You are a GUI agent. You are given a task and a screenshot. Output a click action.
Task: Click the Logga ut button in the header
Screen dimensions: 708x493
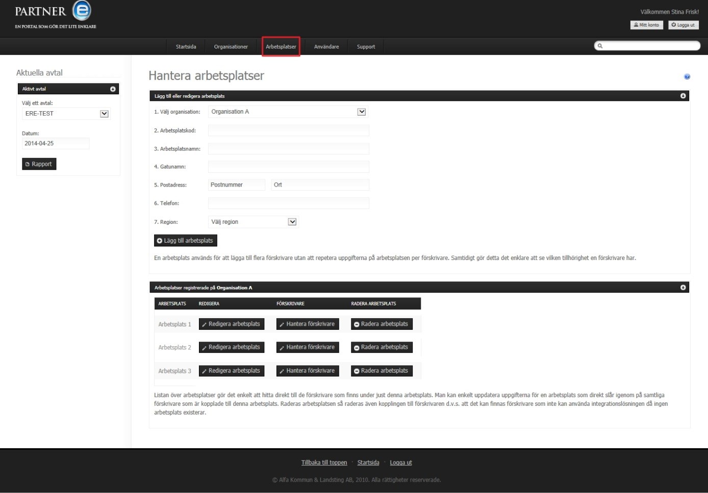tap(684, 25)
